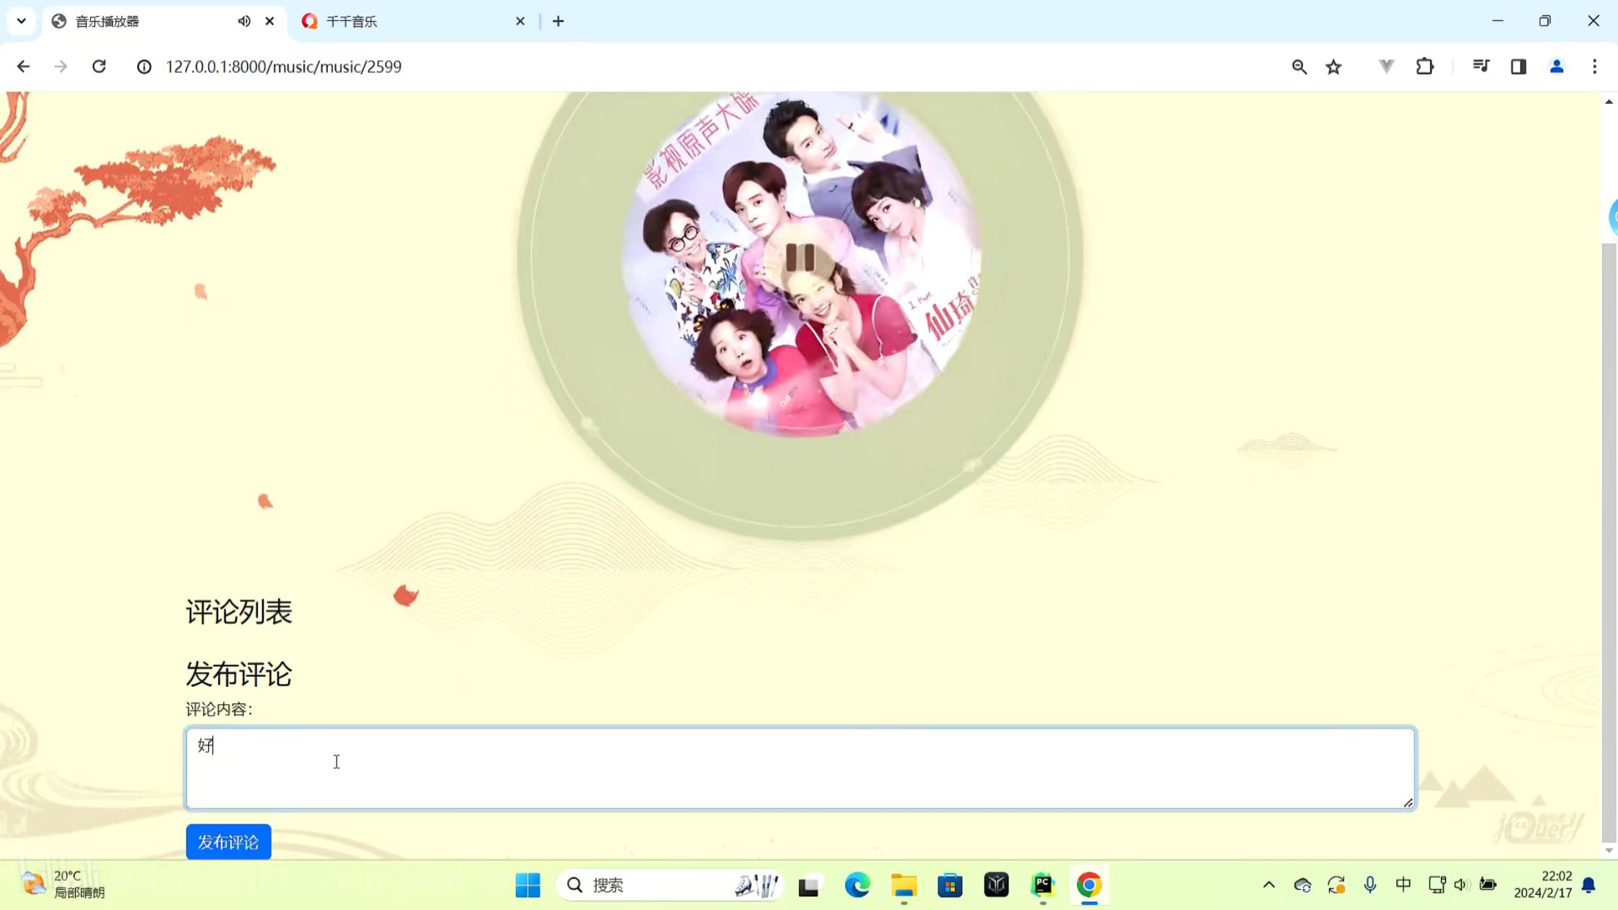This screenshot has height=910, width=1618.
Task: Switch to the 千千音乐 tab
Action: pyautogui.click(x=413, y=22)
